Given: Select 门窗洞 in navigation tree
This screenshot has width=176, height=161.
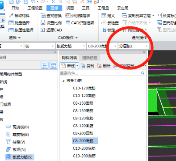Looking at the screenshot, I should [5, 104].
